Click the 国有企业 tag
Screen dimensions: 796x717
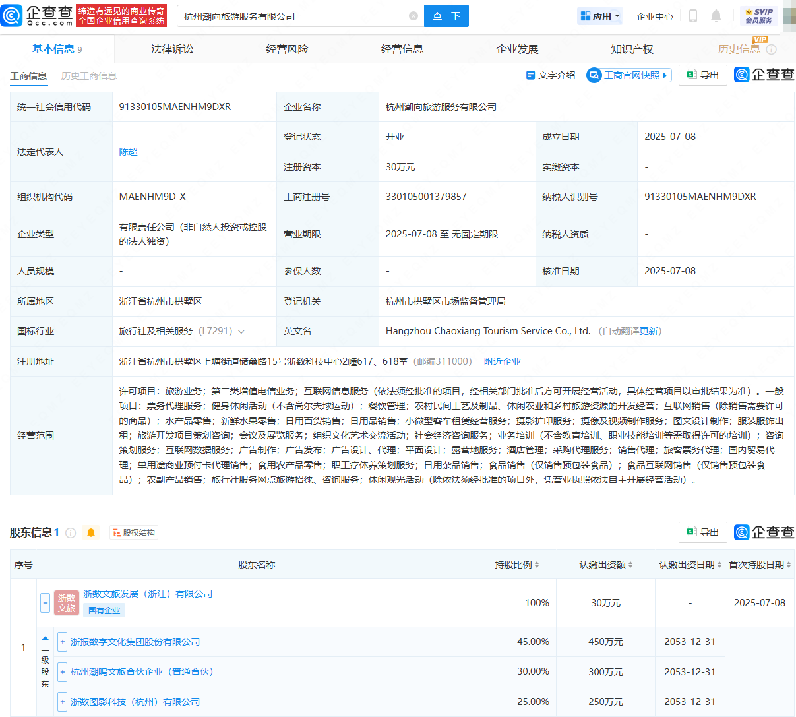[104, 610]
